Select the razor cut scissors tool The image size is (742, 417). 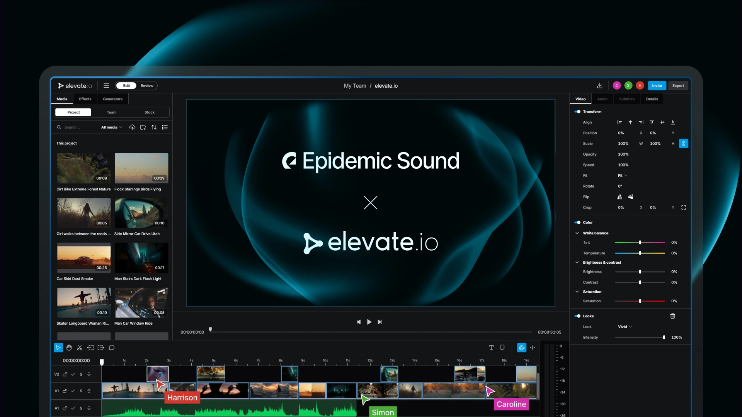[80, 347]
